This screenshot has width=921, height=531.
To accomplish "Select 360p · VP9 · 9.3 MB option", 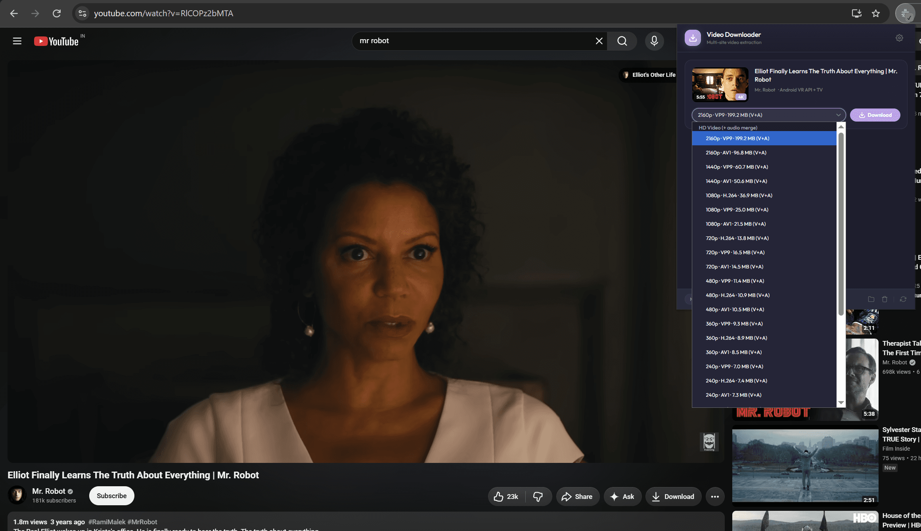I will (x=764, y=324).
